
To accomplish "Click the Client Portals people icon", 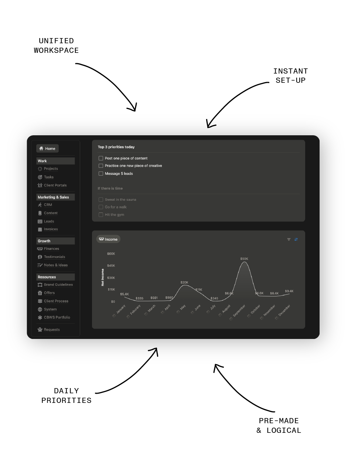I will click(40, 186).
